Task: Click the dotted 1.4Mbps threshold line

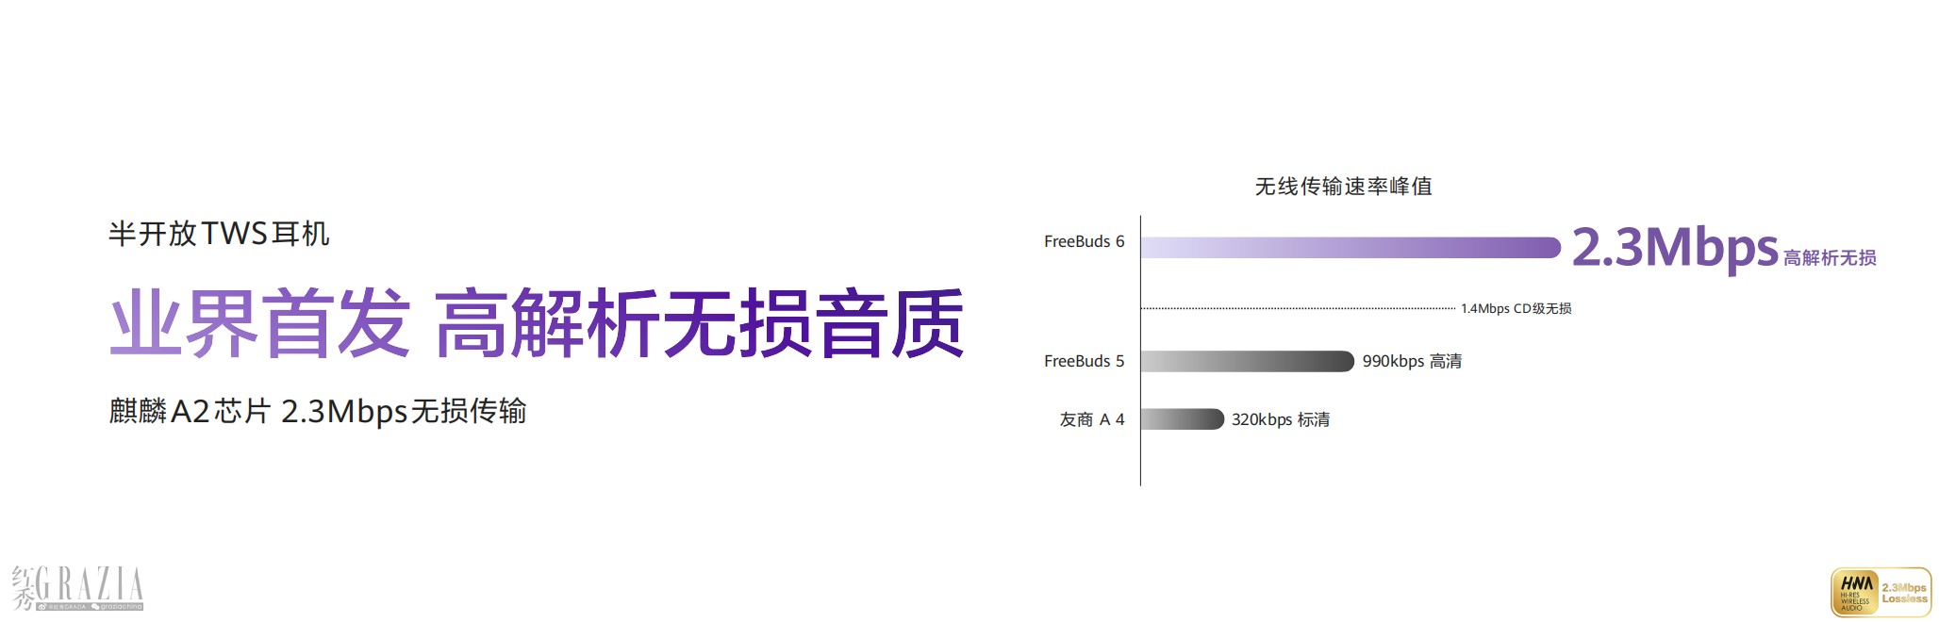Action: (x=1298, y=308)
